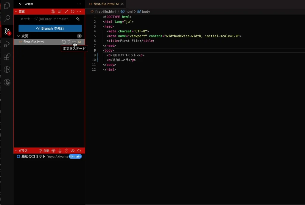Click Yuya Akiyama author text
305x205 pixels.
click(x=57, y=157)
